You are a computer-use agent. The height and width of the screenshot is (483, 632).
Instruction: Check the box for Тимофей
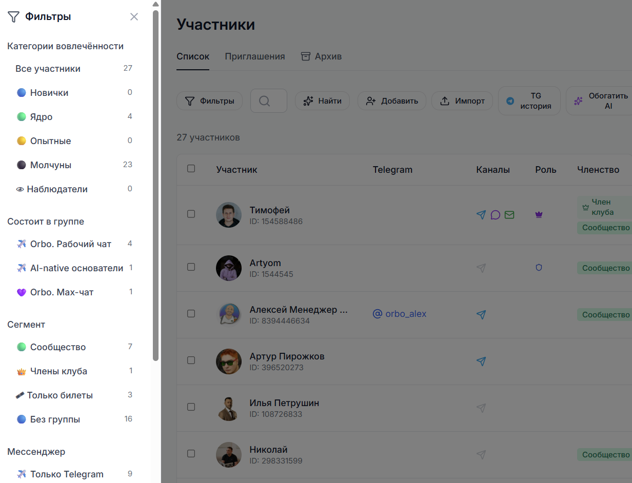(x=191, y=214)
